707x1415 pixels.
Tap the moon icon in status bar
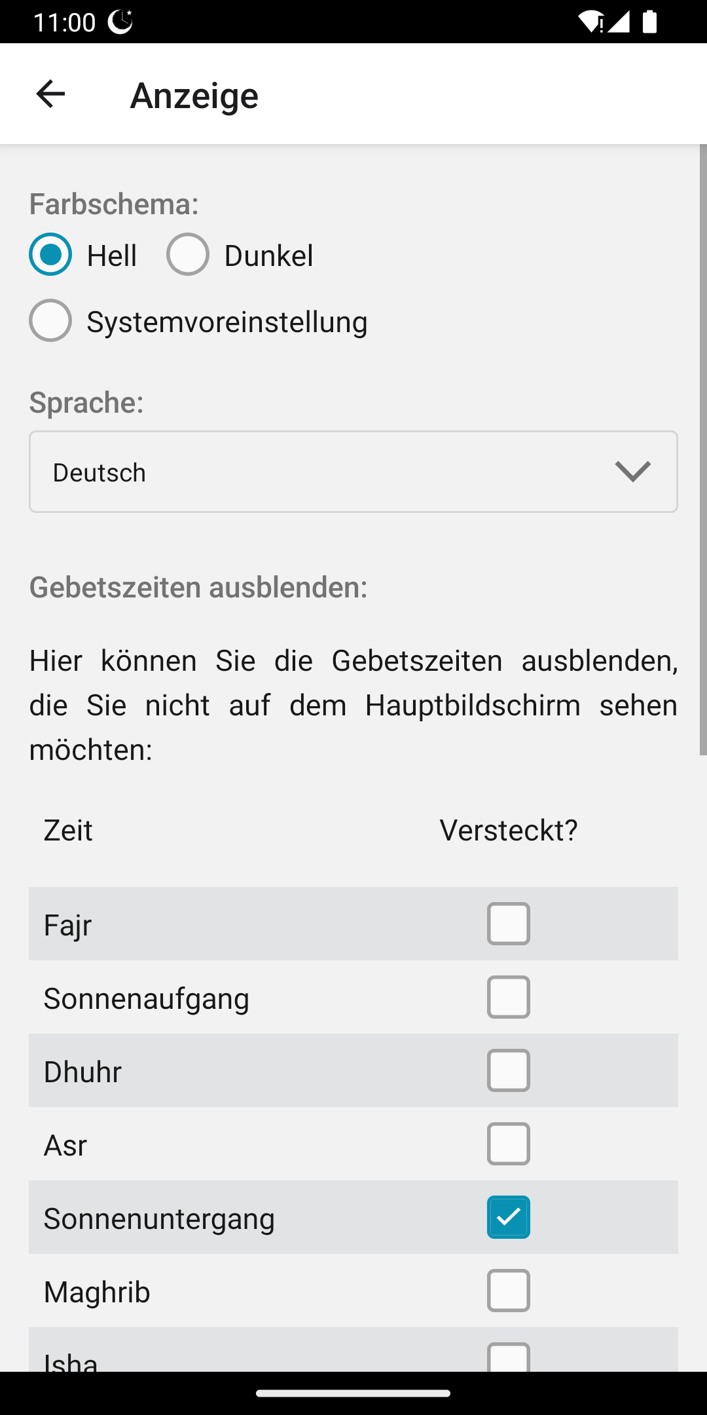(x=120, y=22)
